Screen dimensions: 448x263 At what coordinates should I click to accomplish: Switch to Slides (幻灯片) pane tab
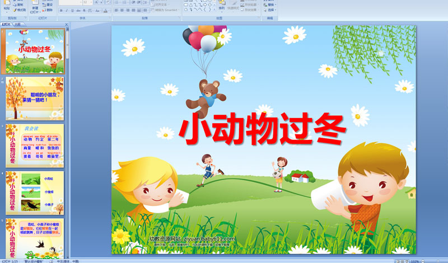[6, 25]
